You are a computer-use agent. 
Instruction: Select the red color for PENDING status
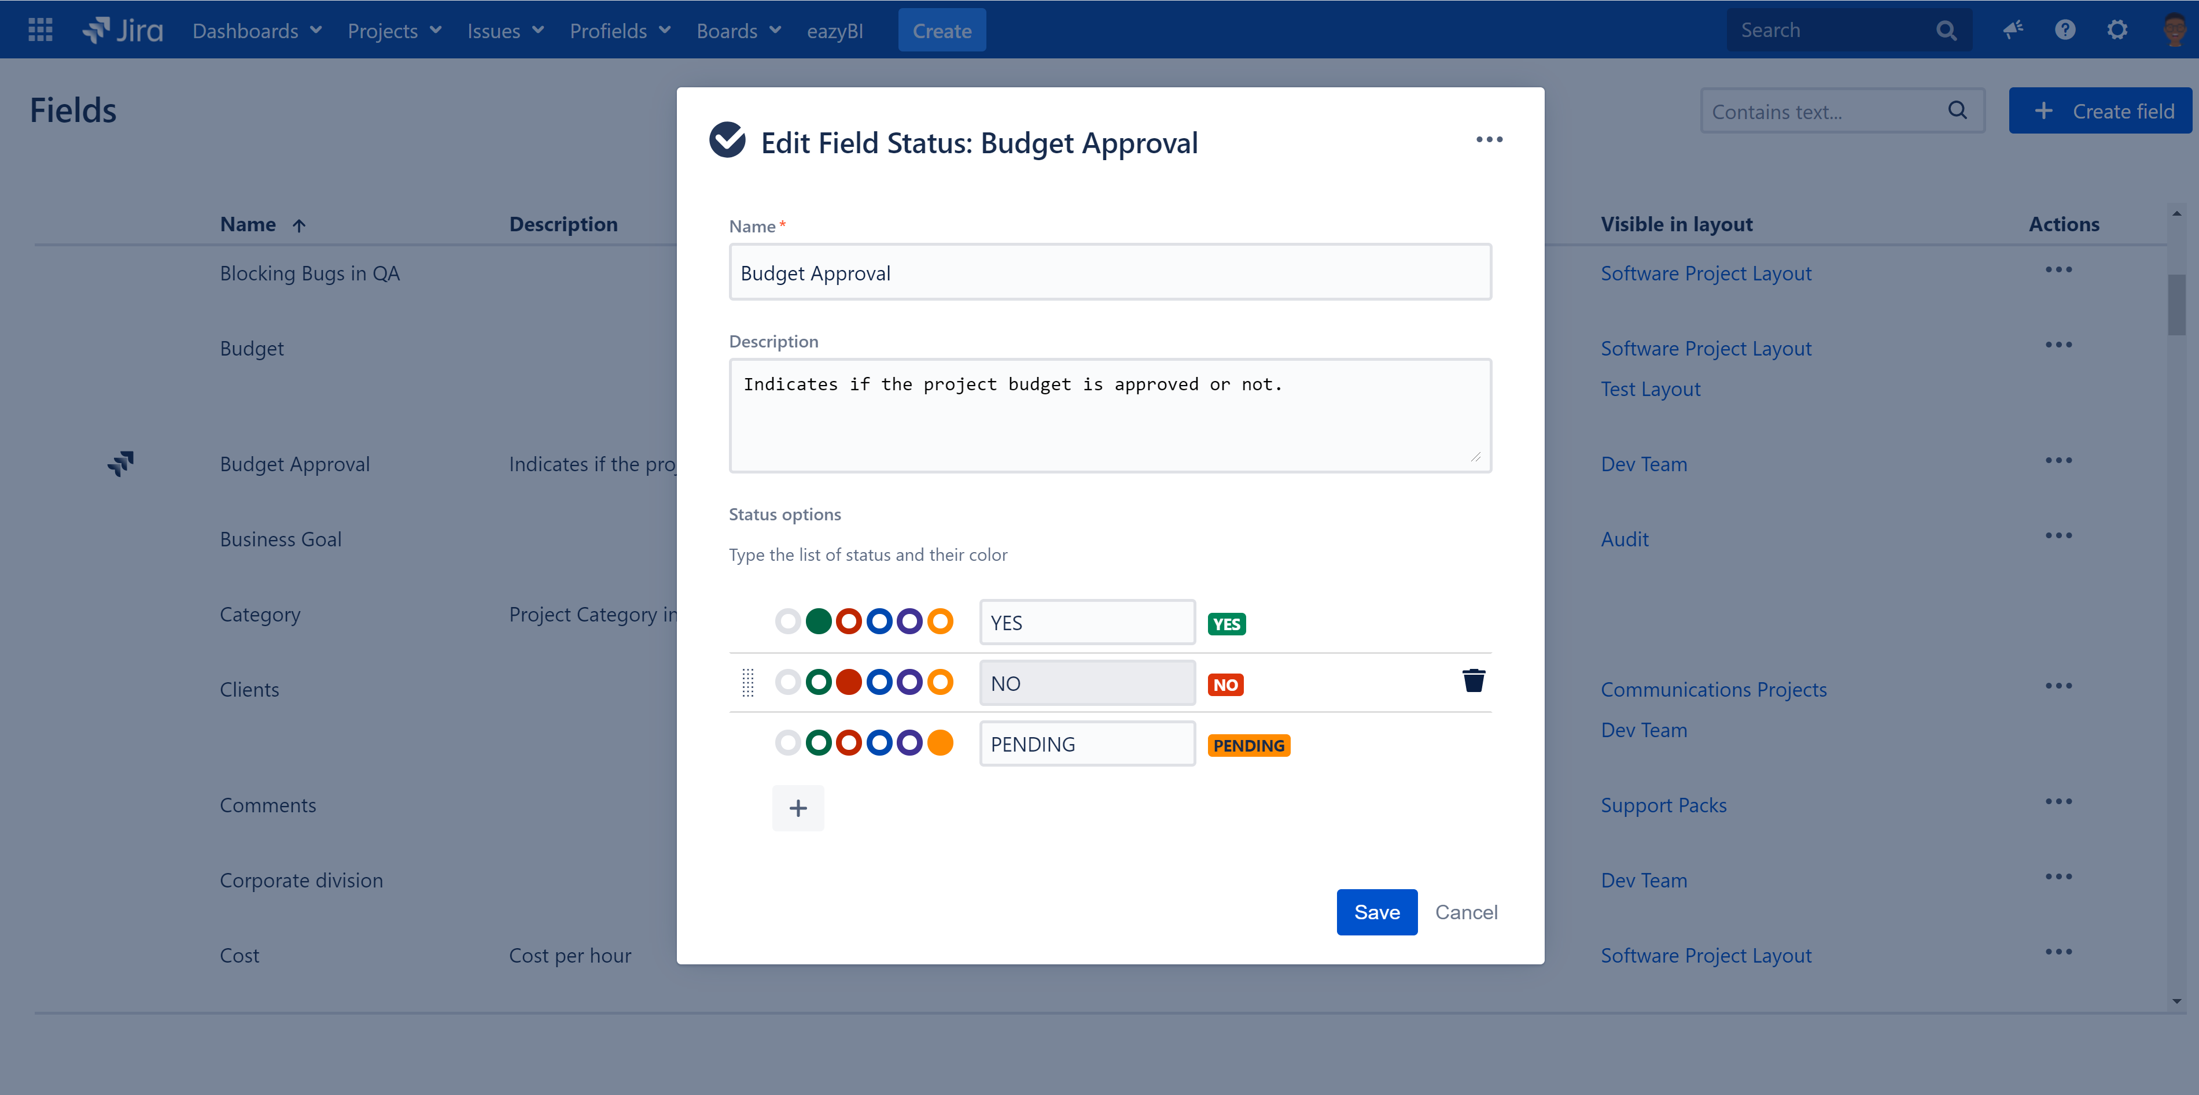click(x=849, y=742)
